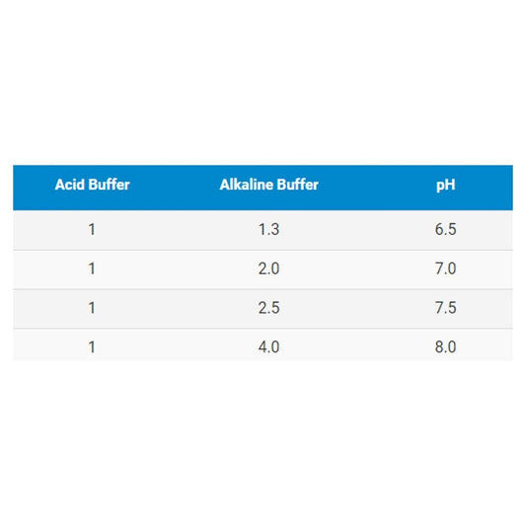The height and width of the screenshot is (526, 526).
Task: Select the Alkaline Buffer value 2.0
Action: [268, 268]
